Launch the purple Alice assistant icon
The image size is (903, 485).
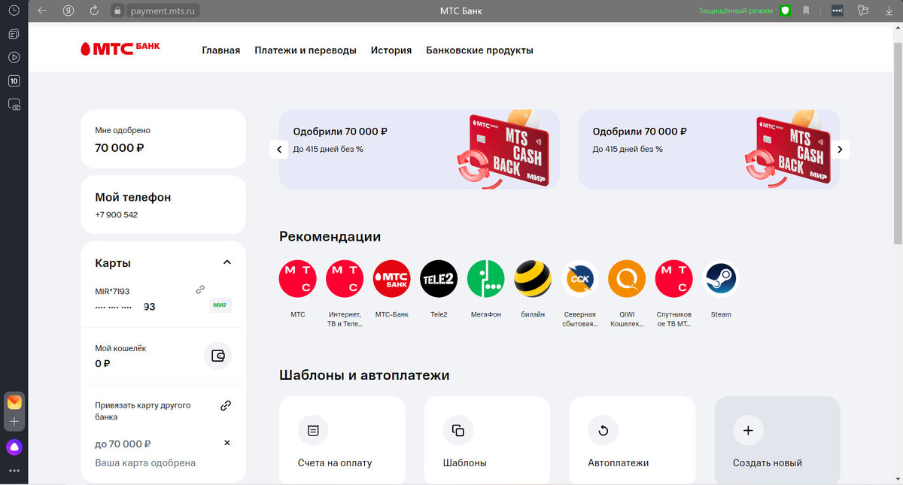[14, 447]
